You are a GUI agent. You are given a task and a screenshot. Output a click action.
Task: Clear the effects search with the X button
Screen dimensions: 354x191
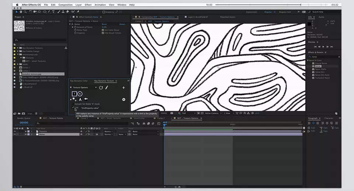click(339, 57)
